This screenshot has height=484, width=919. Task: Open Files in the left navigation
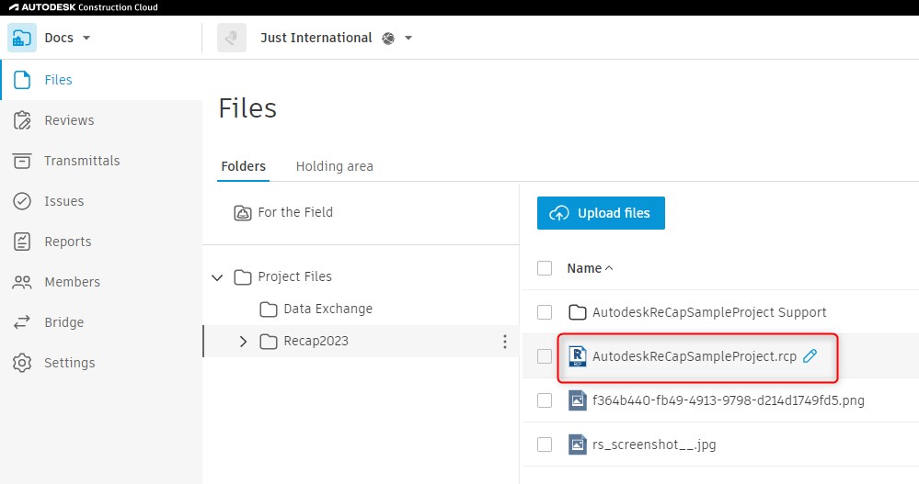[x=58, y=80]
